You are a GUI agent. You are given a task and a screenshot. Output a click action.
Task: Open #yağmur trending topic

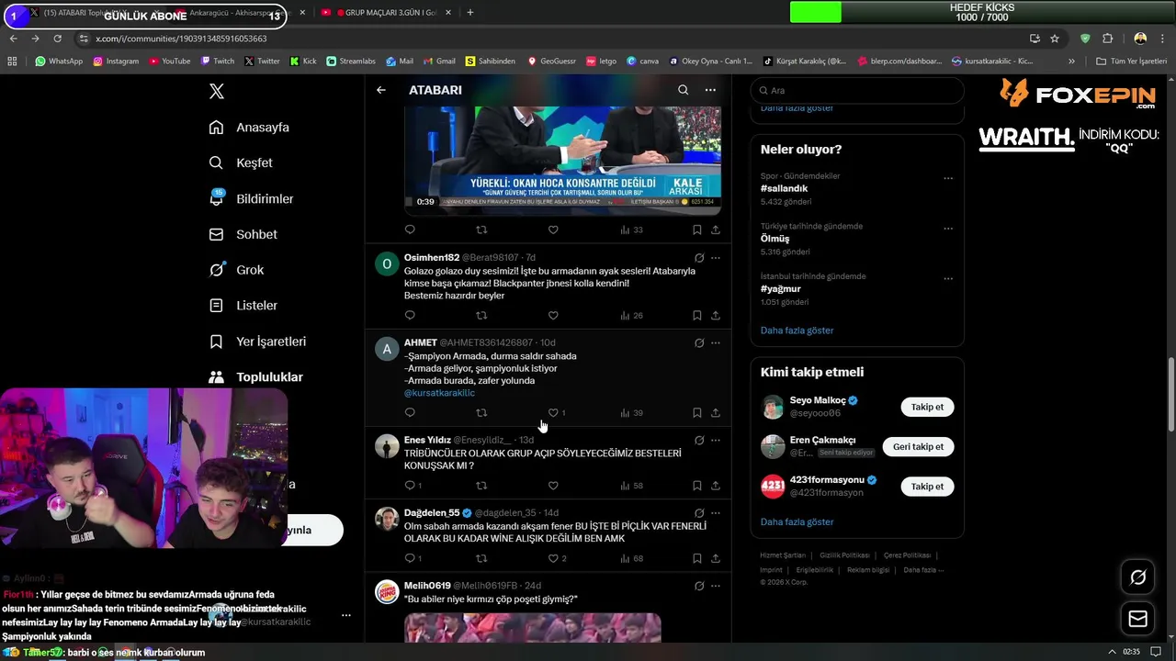click(781, 289)
